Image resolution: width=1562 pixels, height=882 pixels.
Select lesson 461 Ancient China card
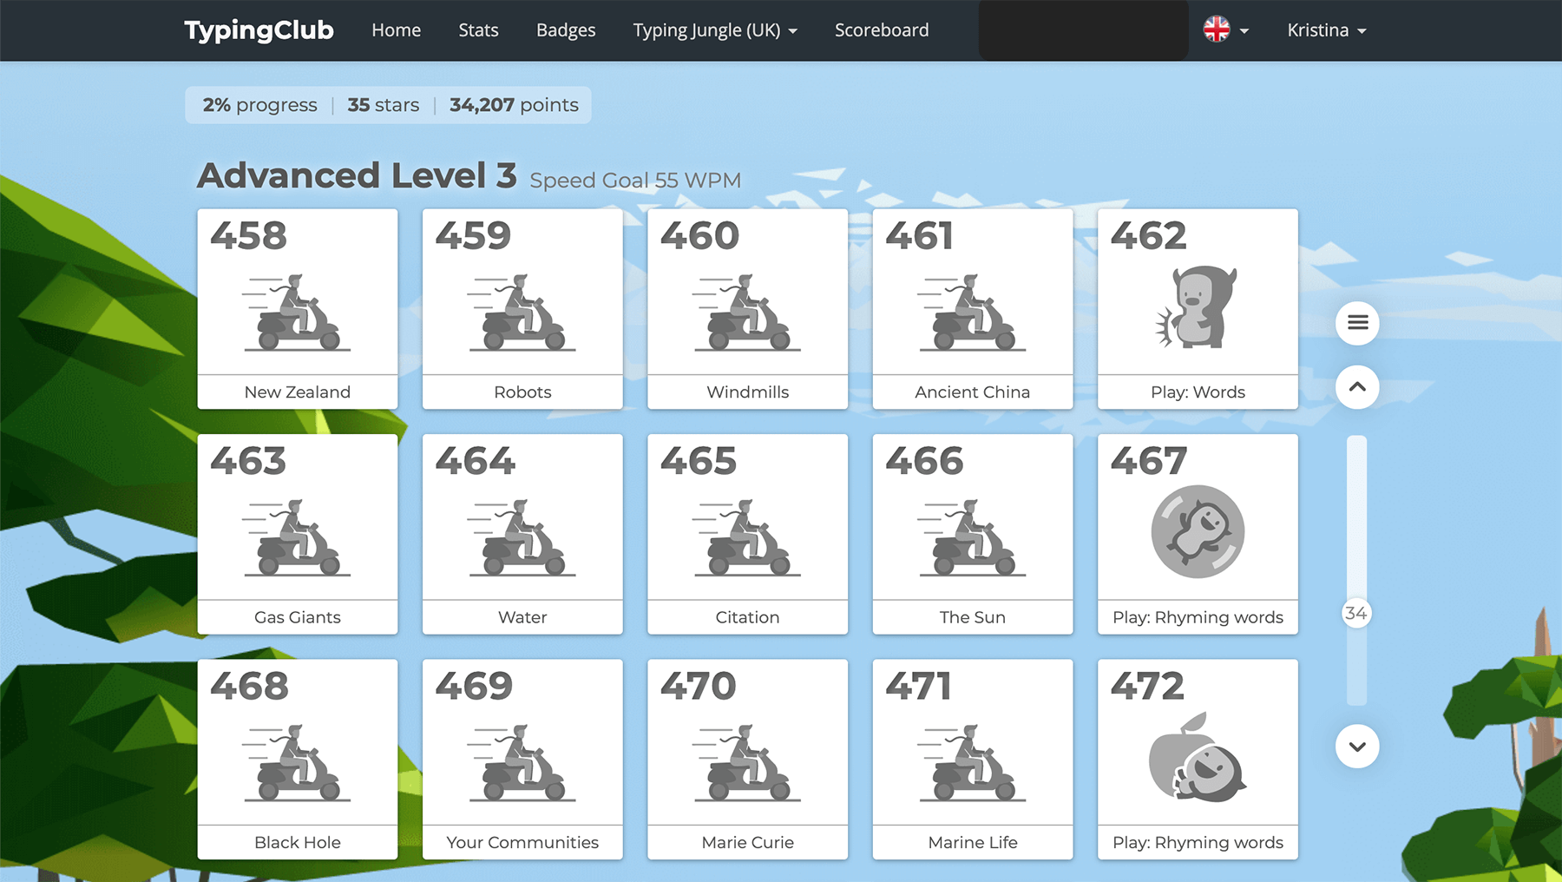pos(972,309)
